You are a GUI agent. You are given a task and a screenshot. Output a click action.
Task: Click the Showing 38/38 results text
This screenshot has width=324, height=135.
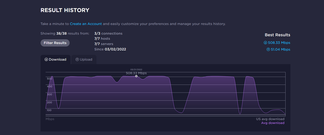pos(65,33)
